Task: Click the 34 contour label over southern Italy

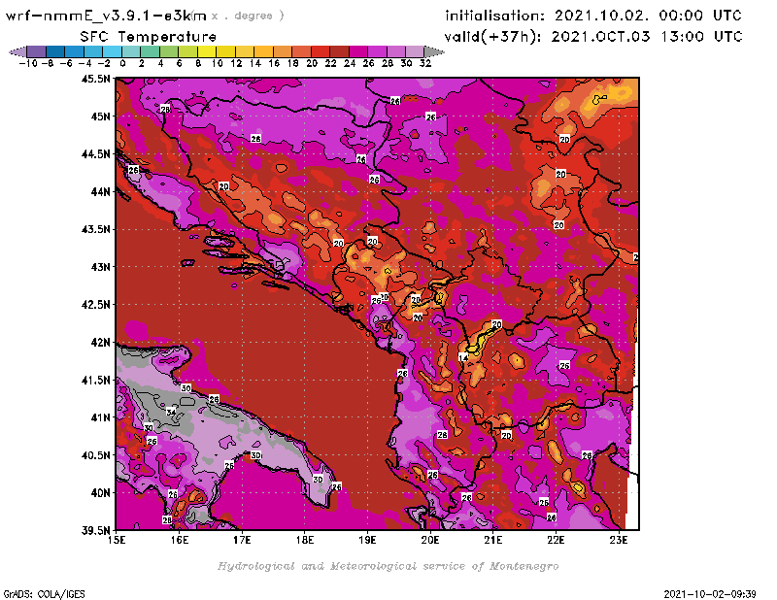Action: [x=172, y=413]
